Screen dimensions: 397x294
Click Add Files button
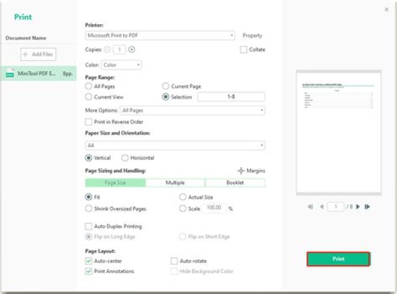coord(38,54)
